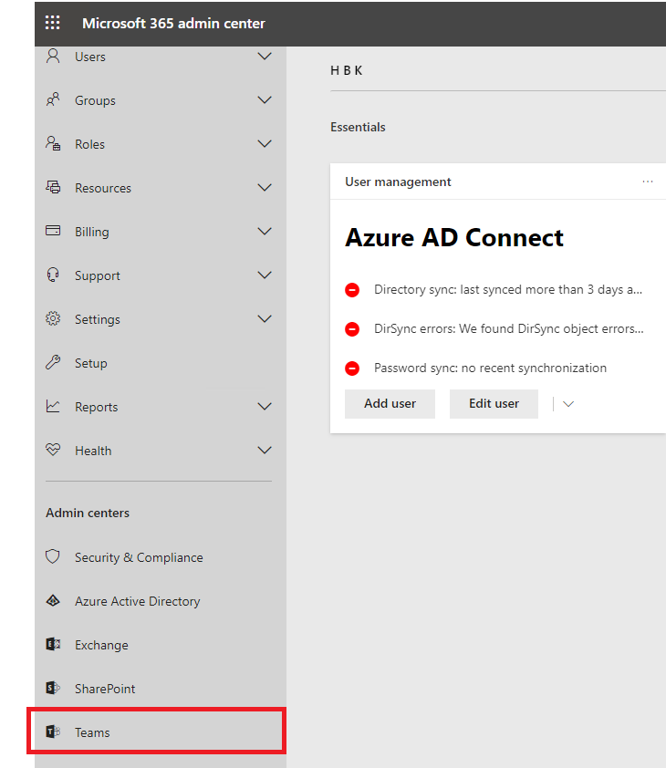The width and height of the screenshot is (666, 768).
Task: Click the Azure AD Connect heading
Action: click(454, 237)
